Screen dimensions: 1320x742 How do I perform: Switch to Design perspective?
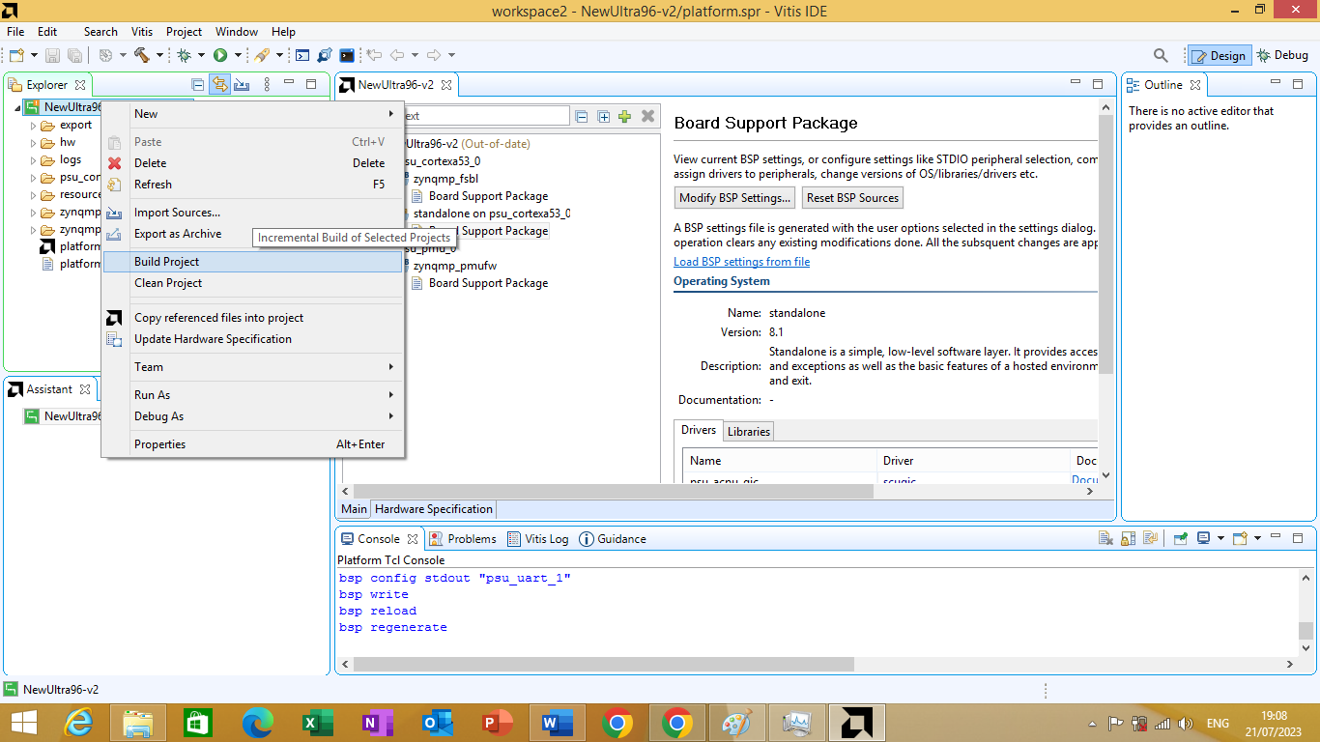pyautogui.click(x=1220, y=55)
